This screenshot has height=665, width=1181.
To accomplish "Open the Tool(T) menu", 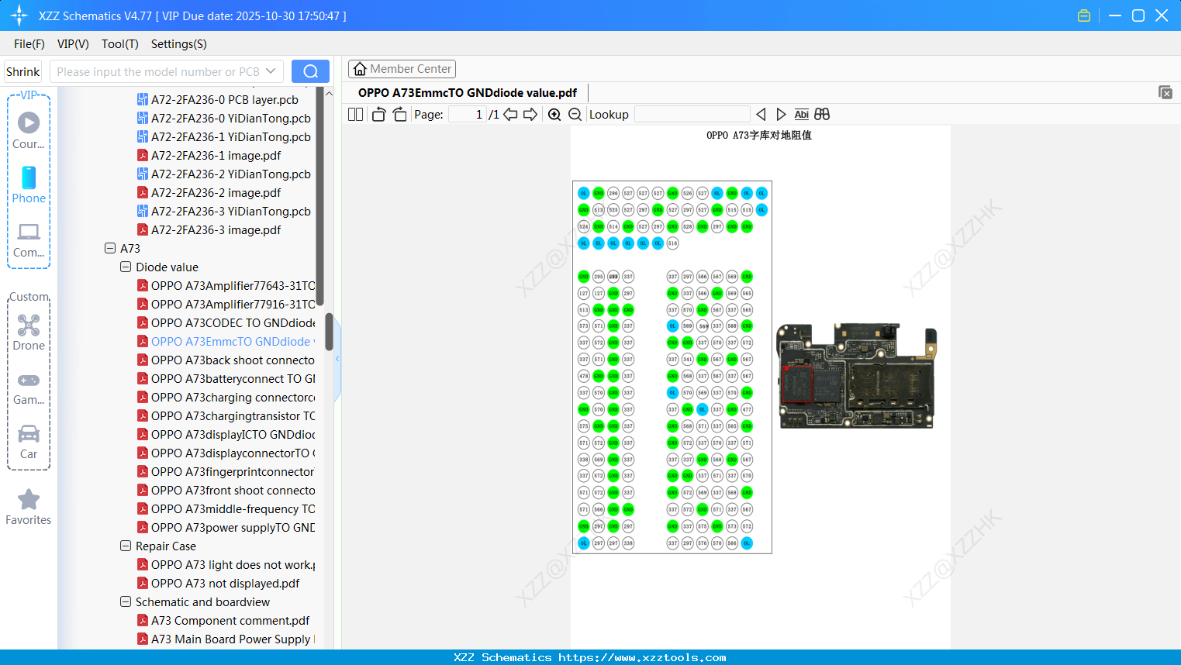I will click(x=119, y=44).
